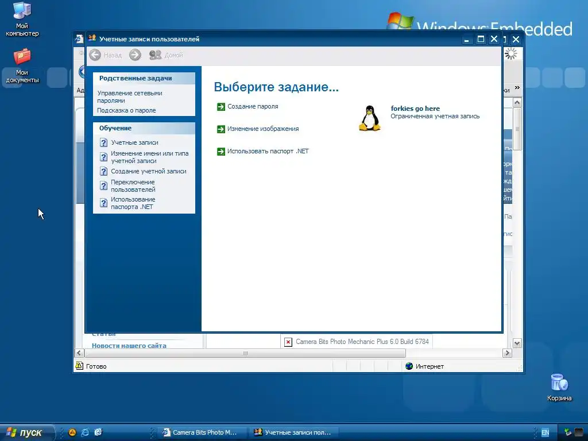Click the Forward arrow in User Accounts
This screenshot has height=441, width=588.
(x=135, y=55)
